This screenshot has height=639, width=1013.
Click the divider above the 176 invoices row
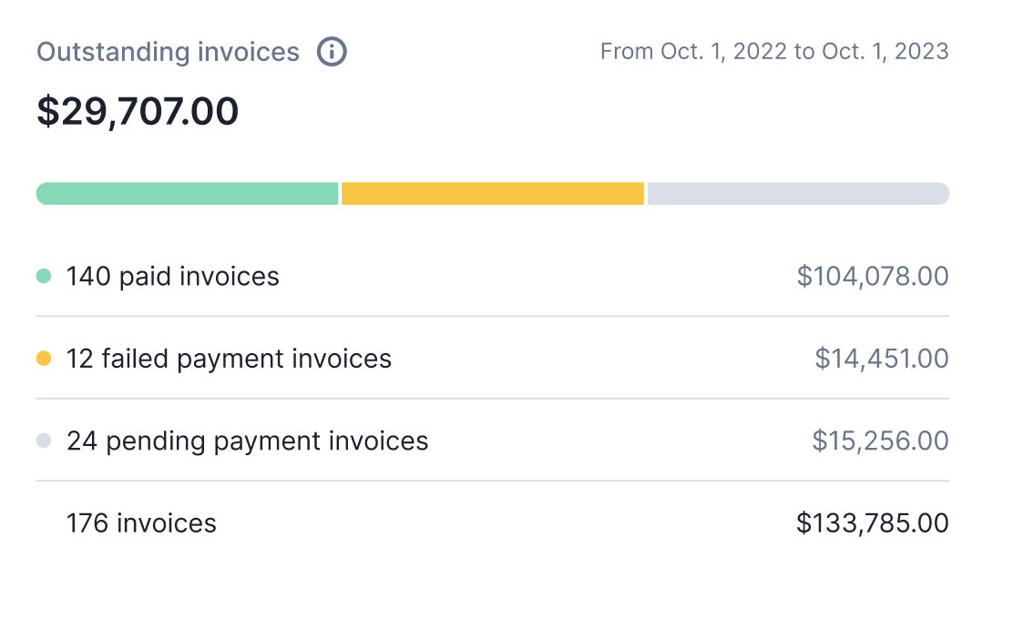tap(493, 481)
